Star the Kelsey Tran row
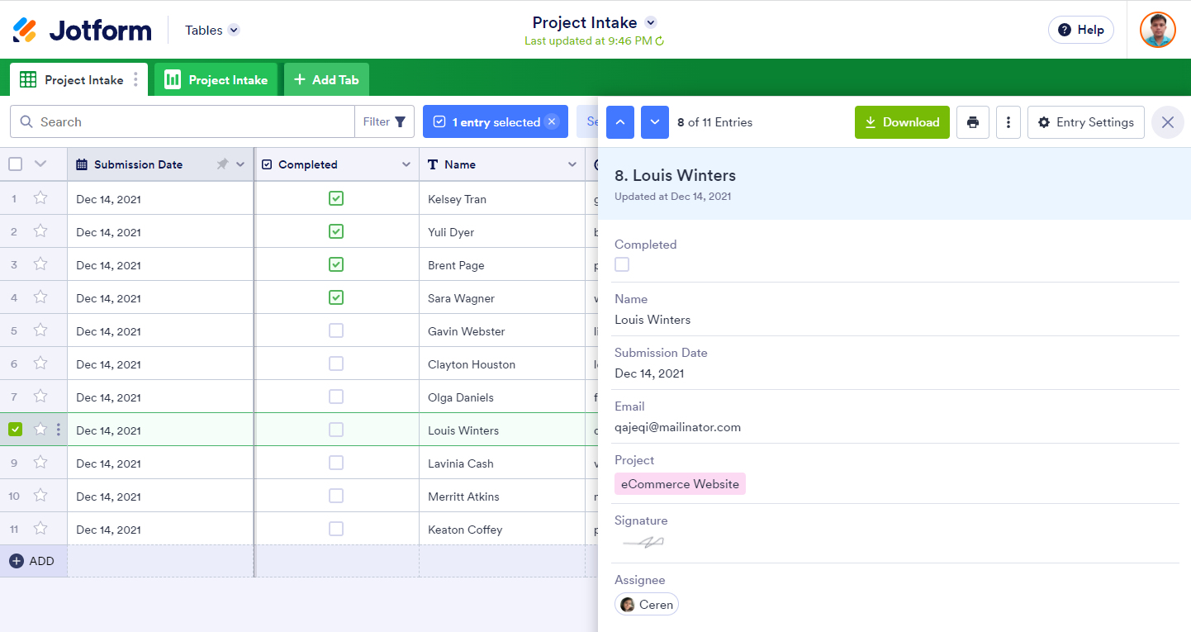1191x632 pixels. (x=40, y=198)
